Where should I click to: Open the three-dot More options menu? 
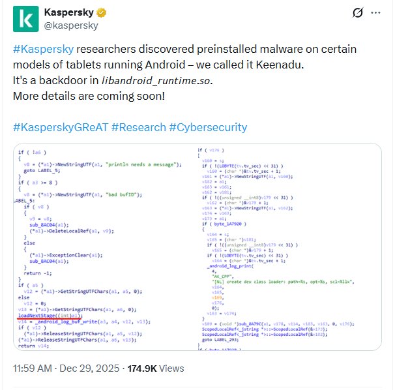point(376,13)
